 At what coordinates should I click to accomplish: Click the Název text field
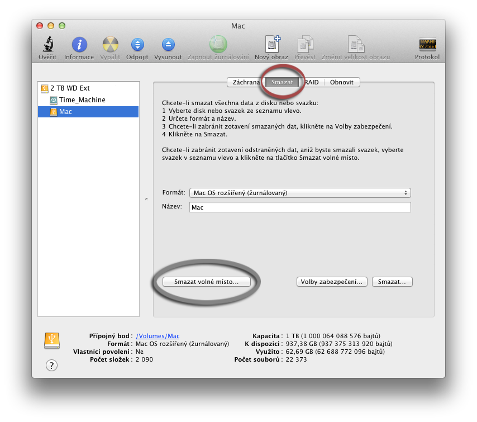pos(300,207)
